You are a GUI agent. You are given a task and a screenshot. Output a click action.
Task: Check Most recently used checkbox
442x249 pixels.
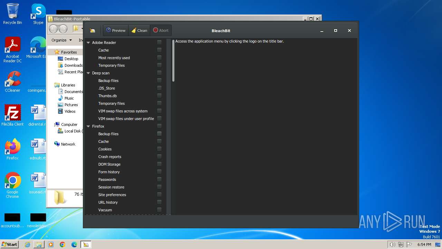159,58
